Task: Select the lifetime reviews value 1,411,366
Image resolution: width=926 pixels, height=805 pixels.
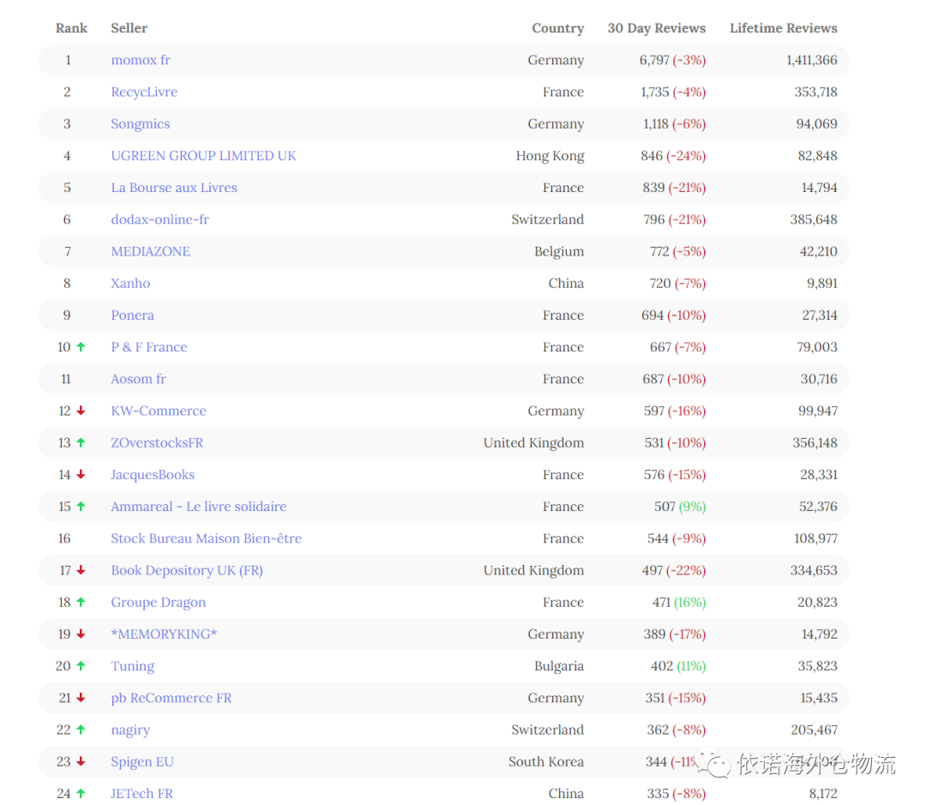Action: pos(812,60)
